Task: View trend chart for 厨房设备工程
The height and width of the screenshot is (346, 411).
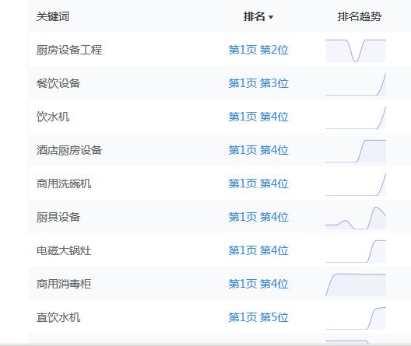Action: tap(356, 51)
